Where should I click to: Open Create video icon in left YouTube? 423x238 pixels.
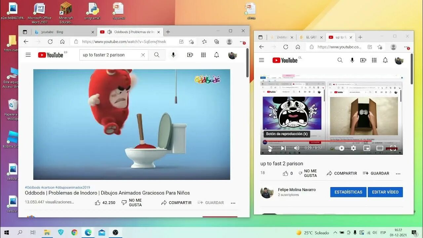[x=190, y=55]
